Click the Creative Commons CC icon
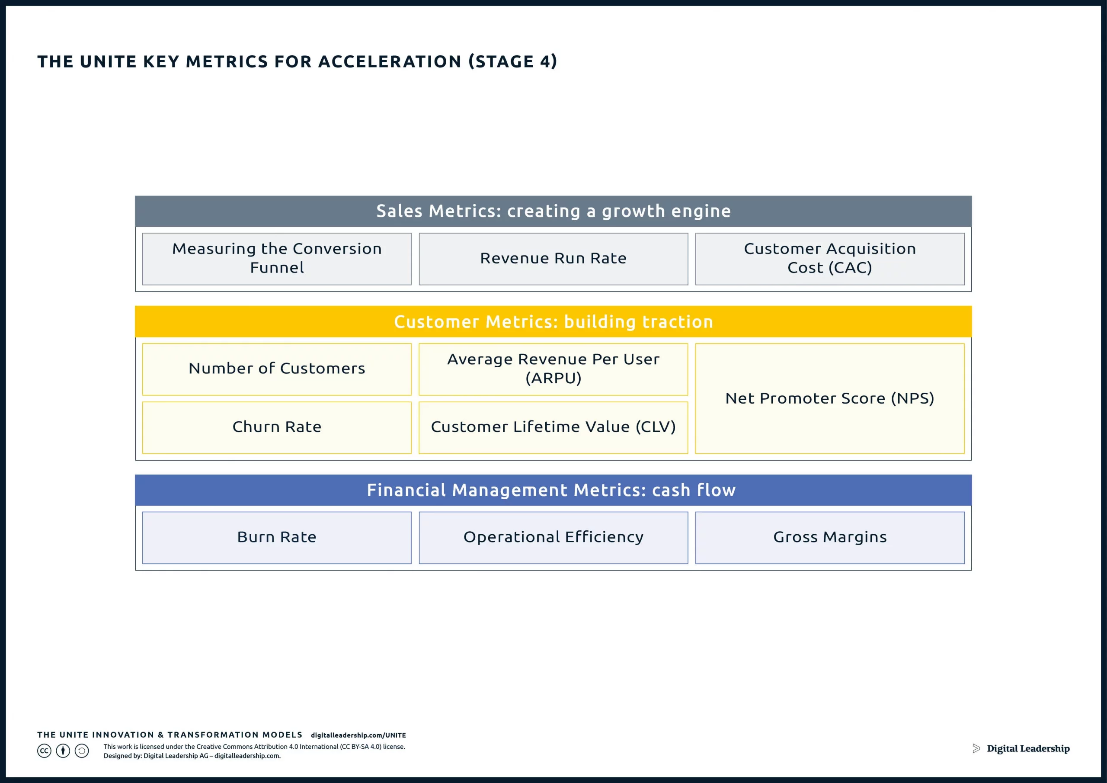1107x783 pixels. point(44,751)
